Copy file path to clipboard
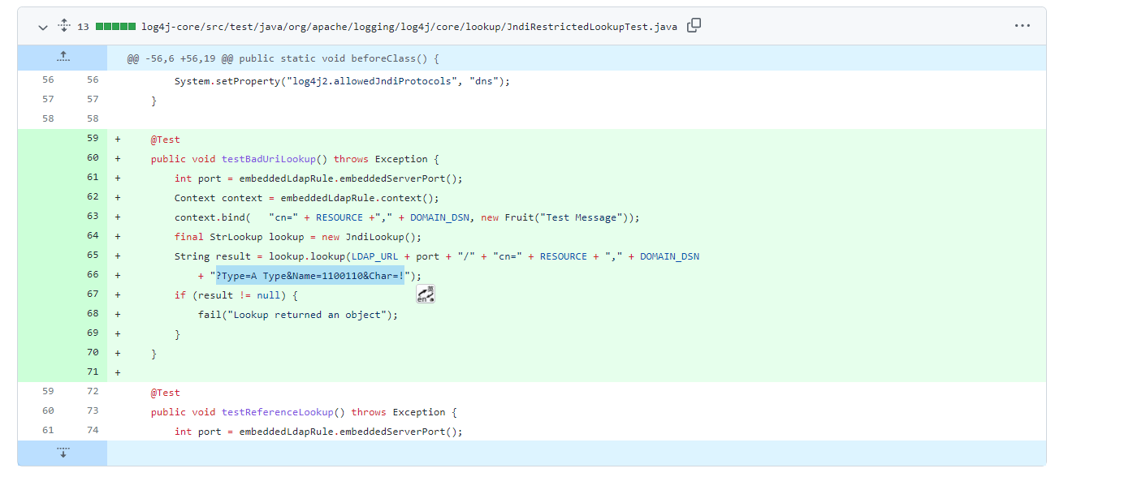1133x477 pixels. pos(694,26)
